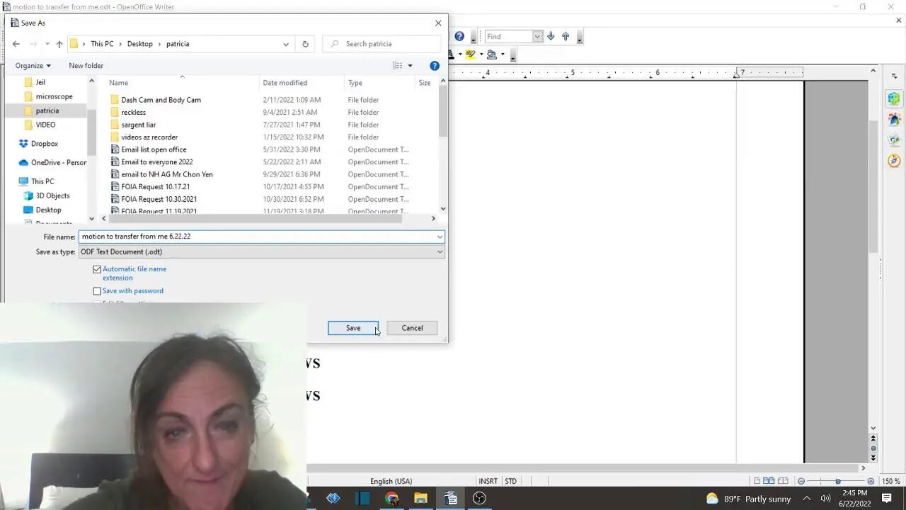Switch to side-by-side page view
Viewport: 906px width, 510px height.
point(769,481)
